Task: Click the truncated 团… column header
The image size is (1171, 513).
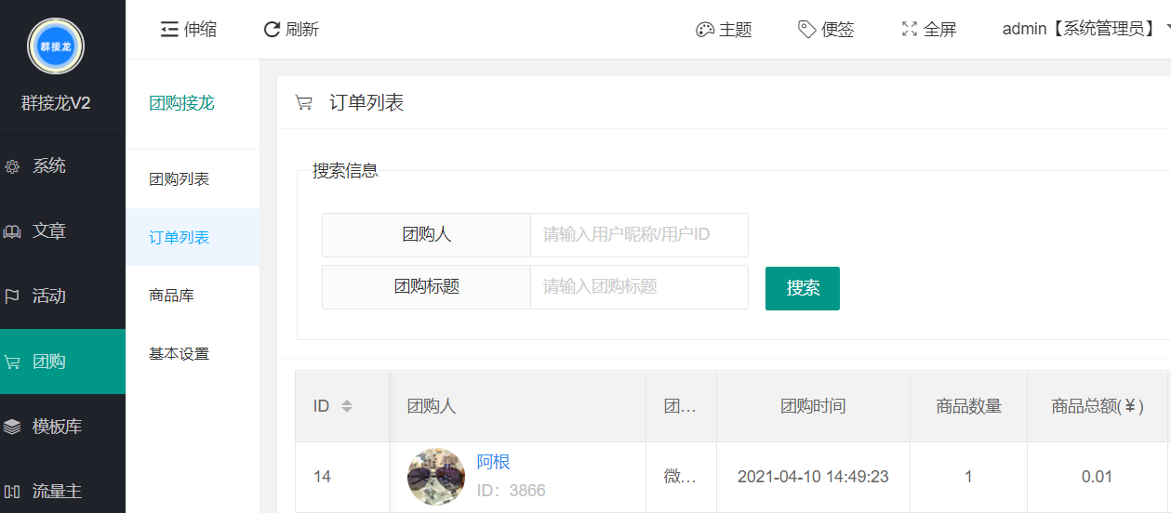Action: tap(681, 406)
